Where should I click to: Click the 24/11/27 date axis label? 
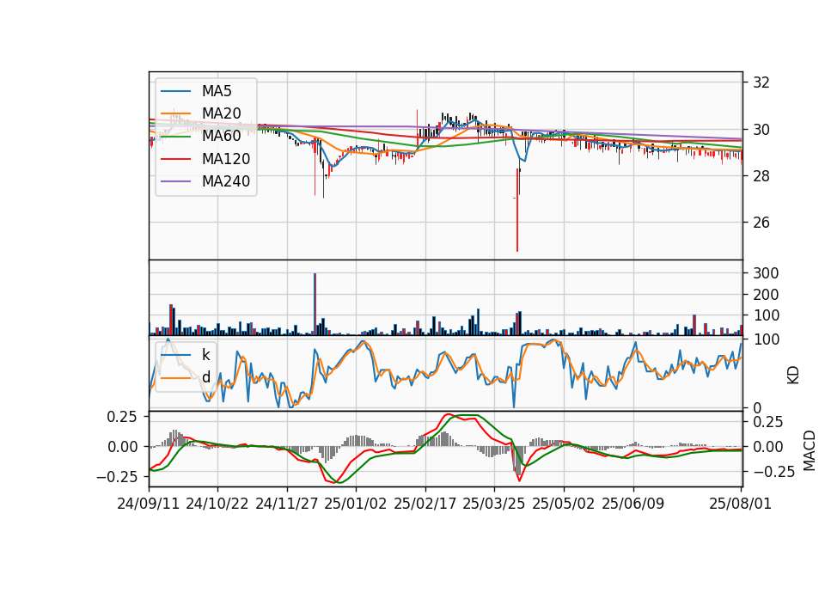[287, 504]
